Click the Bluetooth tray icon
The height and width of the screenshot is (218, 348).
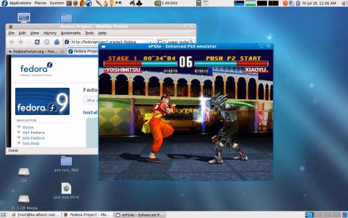(298, 3)
